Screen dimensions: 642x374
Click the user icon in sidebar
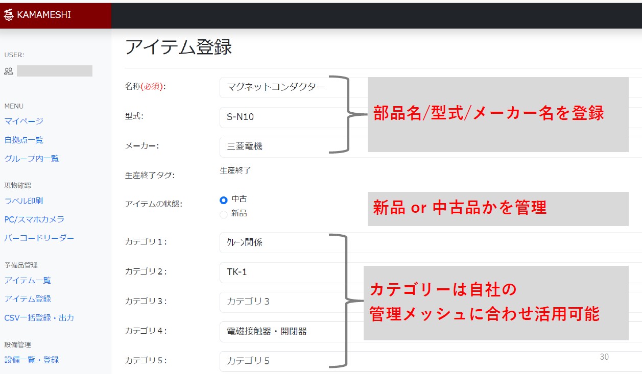point(8,71)
